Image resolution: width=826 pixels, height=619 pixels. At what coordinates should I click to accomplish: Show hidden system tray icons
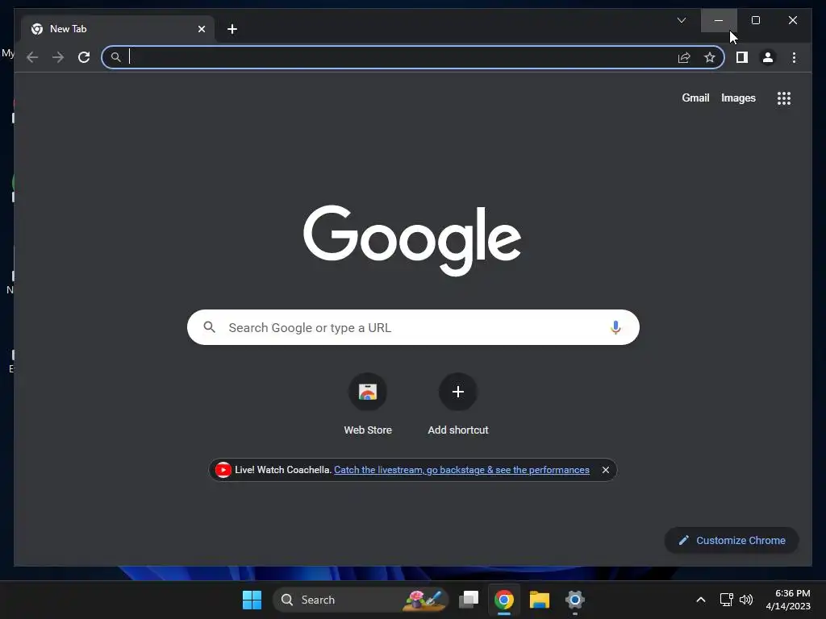[x=701, y=600]
